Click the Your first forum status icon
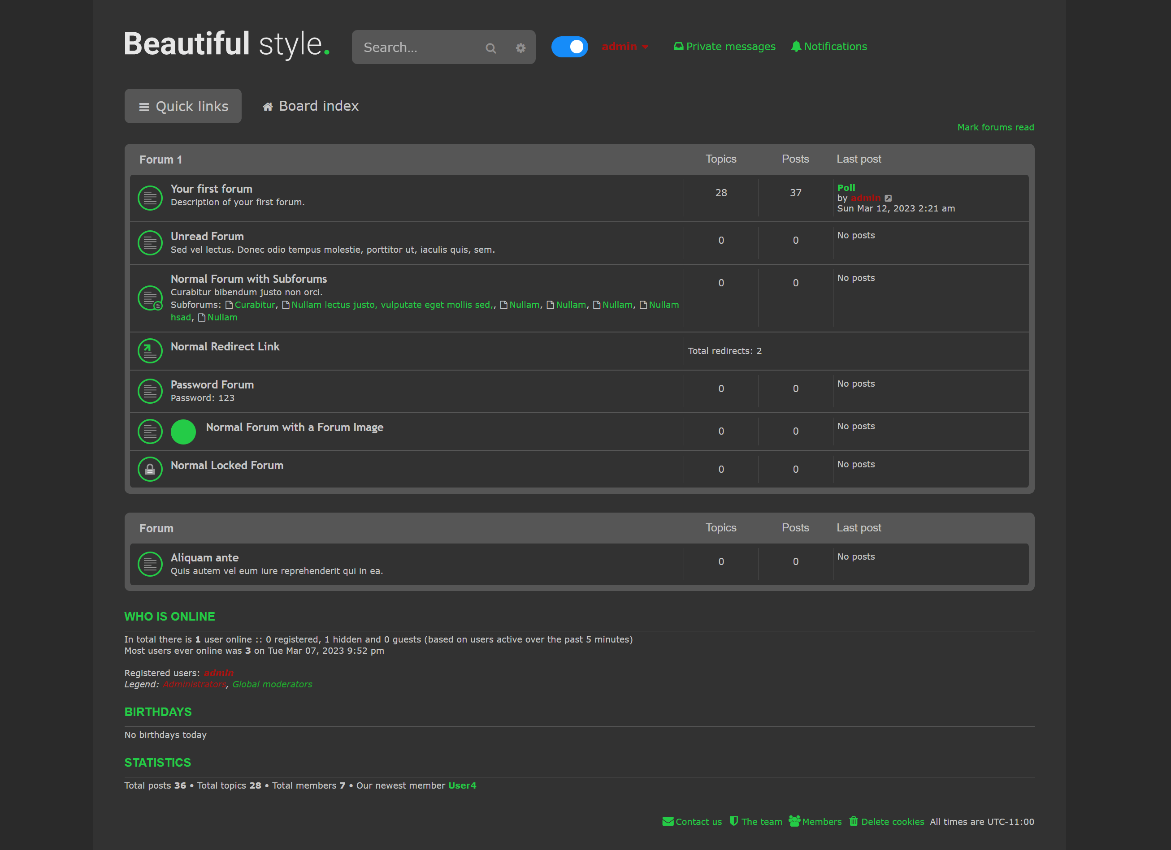The width and height of the screenshot is (1171, 850). (x=150, y=198)
